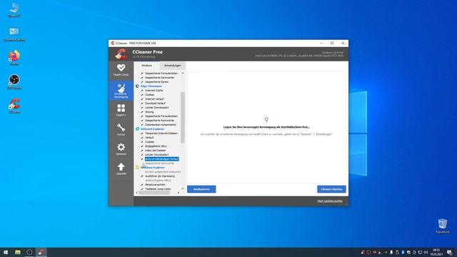Image resolution: width=457 pixels, height=257 pixels.
Task: Click the Windows Explorer folder icon
Action: pos(137,168)
